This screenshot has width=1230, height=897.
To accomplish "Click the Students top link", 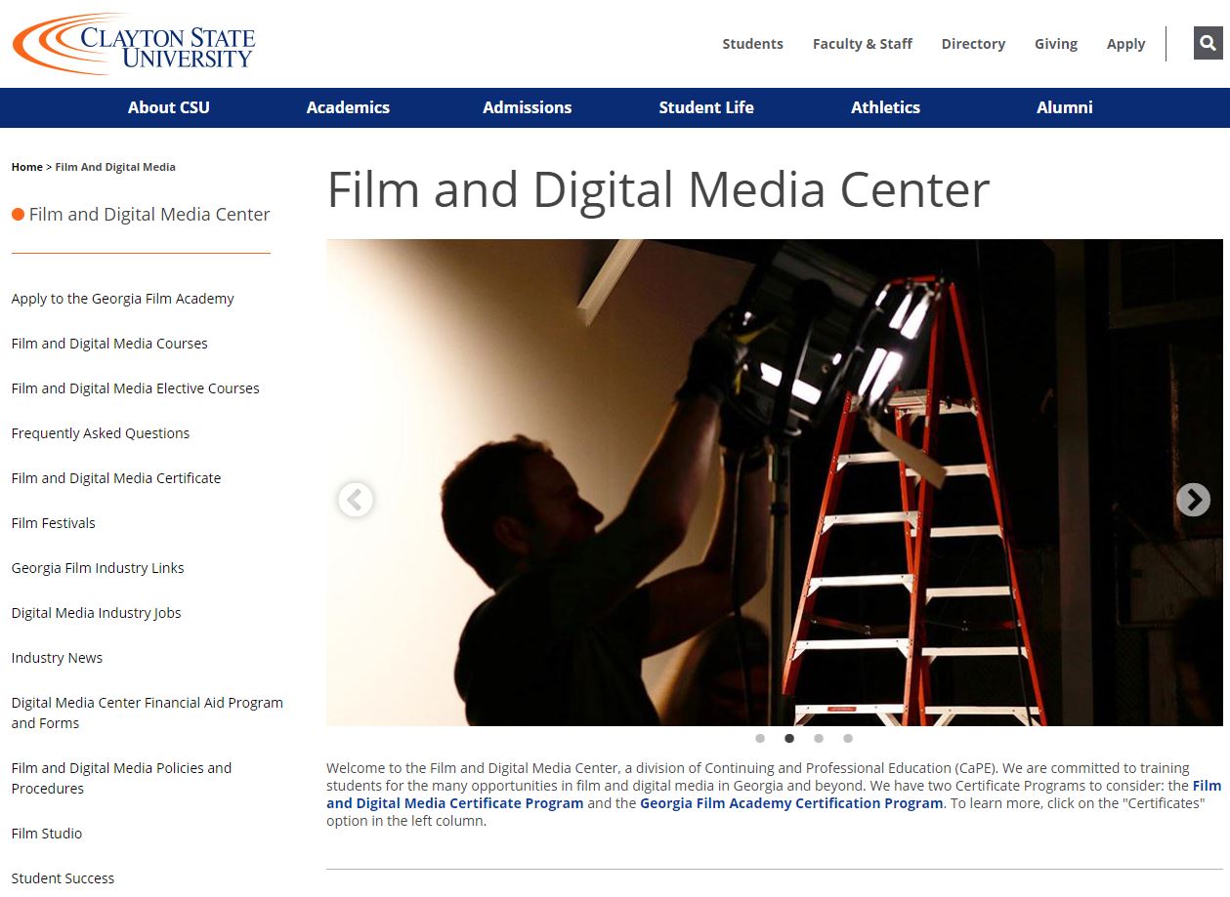I will coord(752,44).
